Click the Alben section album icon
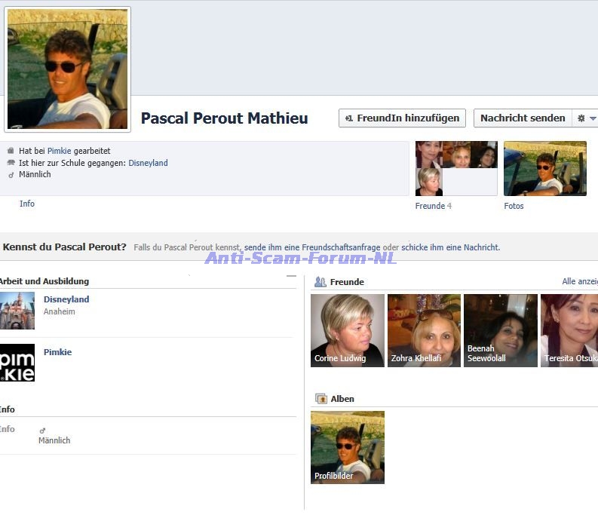598x515 pixels. (321, 399)
